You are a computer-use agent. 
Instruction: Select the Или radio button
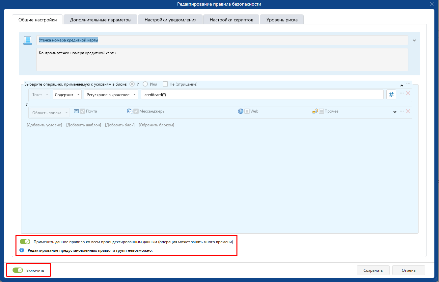tap(145, 84)
